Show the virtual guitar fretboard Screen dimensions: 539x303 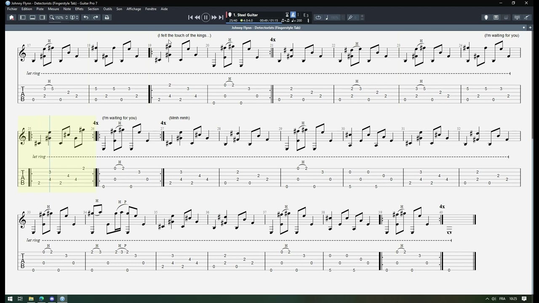486,17
